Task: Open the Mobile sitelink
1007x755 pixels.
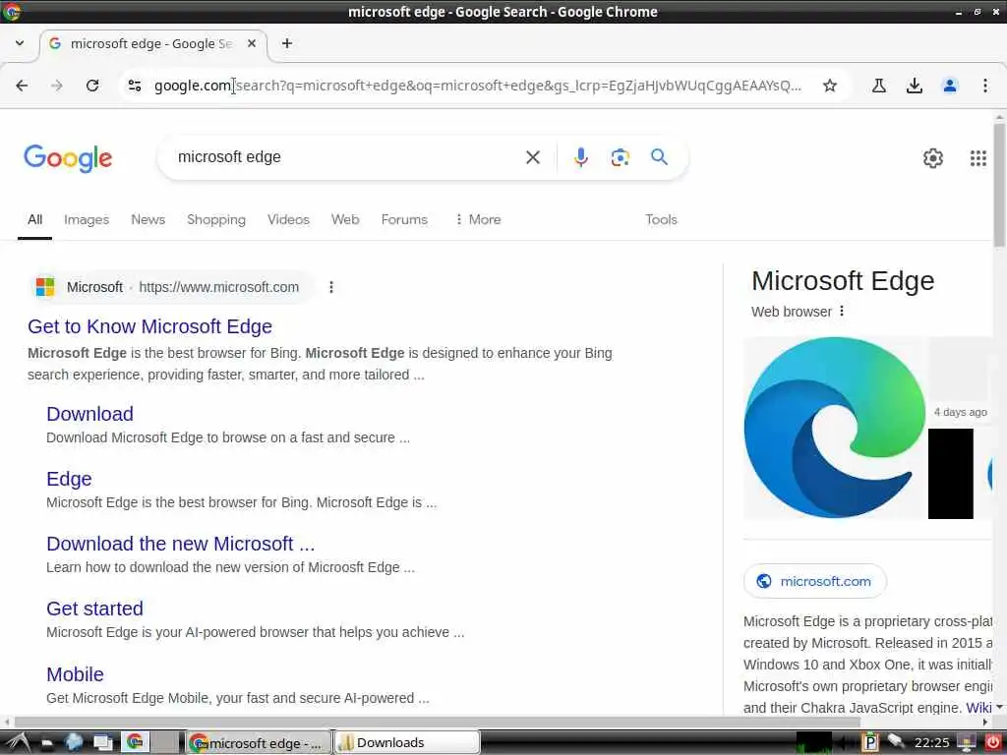Action: [75, 674]
